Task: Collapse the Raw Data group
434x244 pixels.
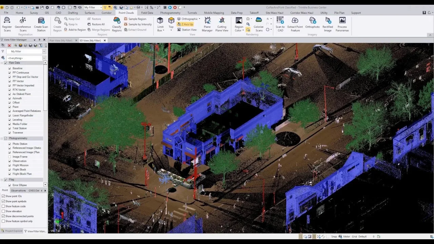Action: coord(2,63)
